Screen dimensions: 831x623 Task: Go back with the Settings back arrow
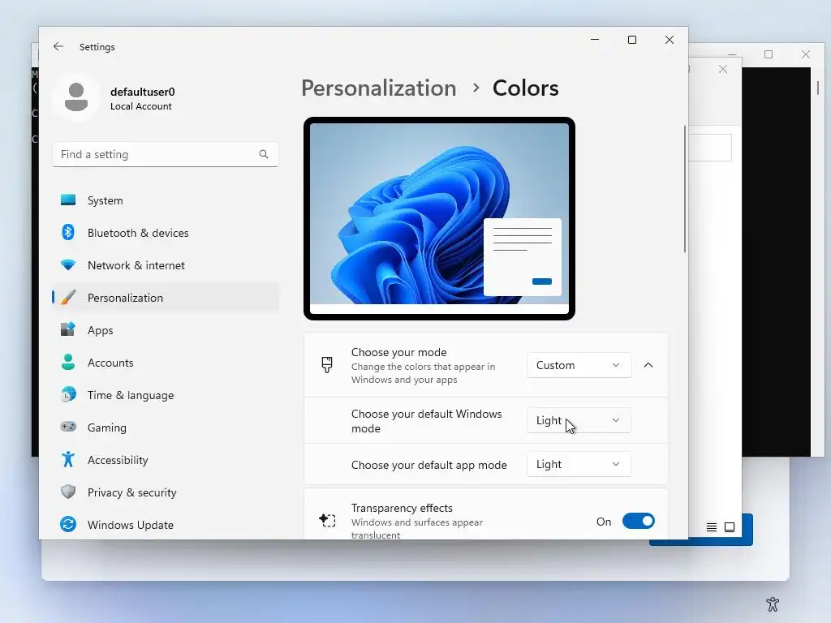pos(58,46)
